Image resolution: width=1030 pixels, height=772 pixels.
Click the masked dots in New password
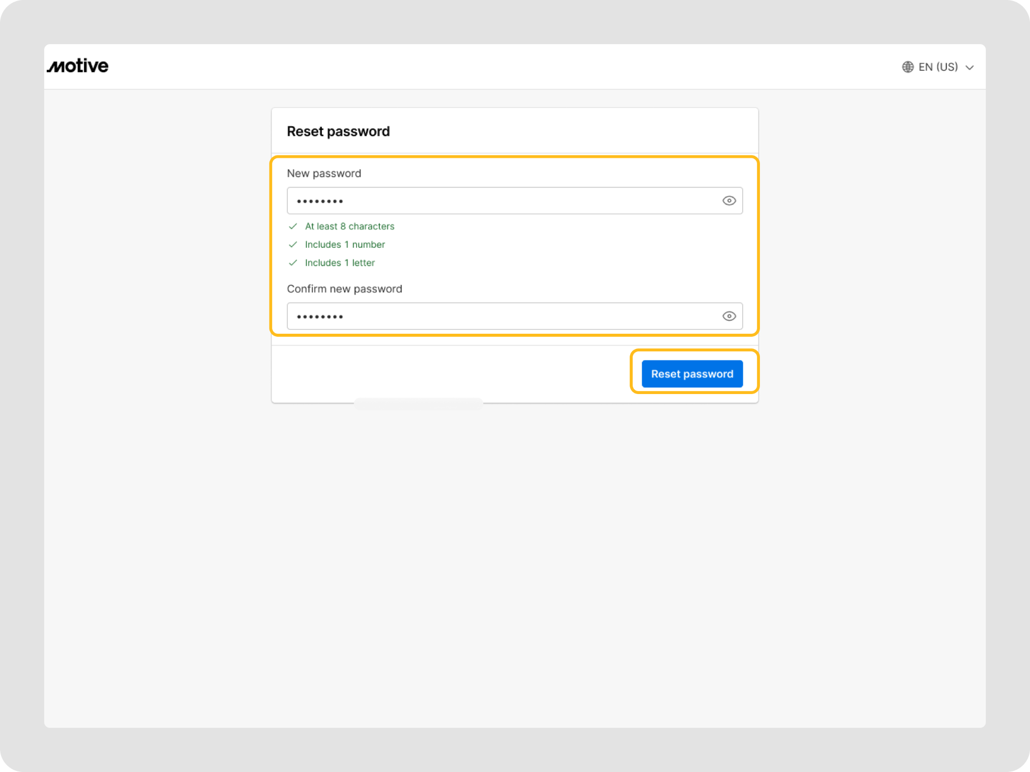click(320, 201)
